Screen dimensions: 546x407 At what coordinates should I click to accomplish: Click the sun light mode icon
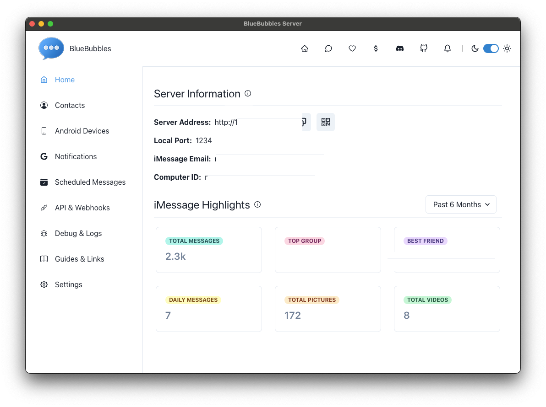[x=507, y=48]
